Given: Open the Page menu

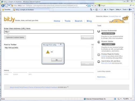Looking at the screenshot, I should click(x=112, y=10).
